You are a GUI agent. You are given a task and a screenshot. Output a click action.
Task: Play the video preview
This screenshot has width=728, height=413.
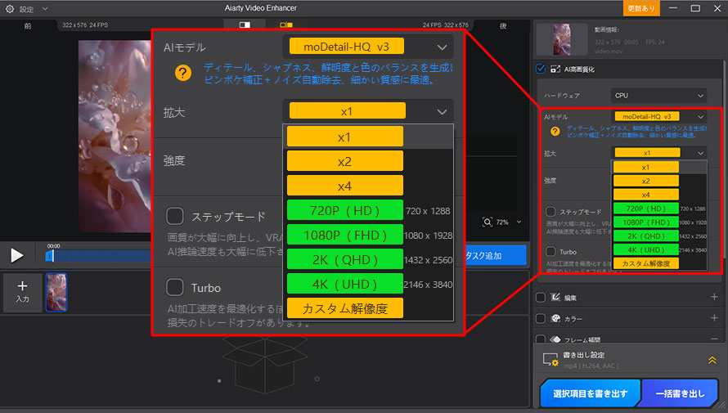pos(16,255)
